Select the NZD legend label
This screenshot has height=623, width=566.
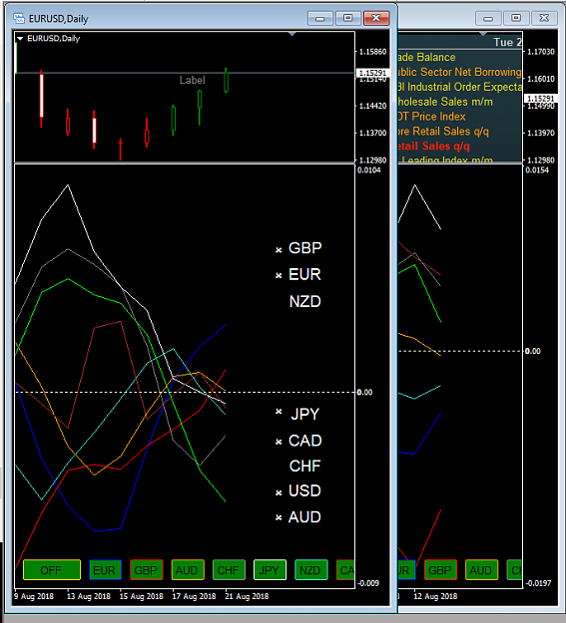[304, 302]
